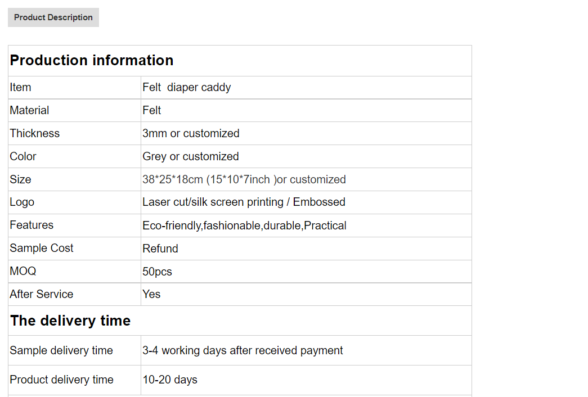This screenshot has width=588, height=397.
Task: Click the Material row label
Action: tap(29, 110)
